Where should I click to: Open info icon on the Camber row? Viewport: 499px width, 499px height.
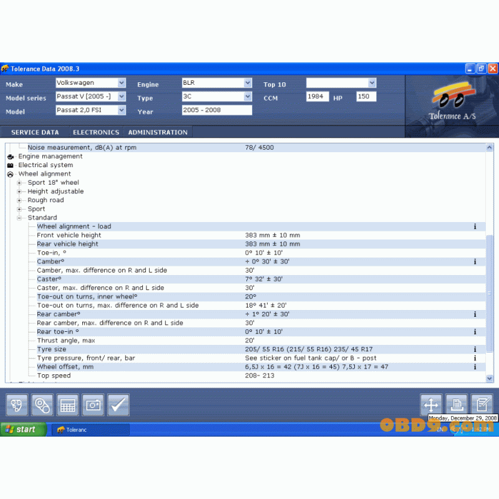coord(475,261)
